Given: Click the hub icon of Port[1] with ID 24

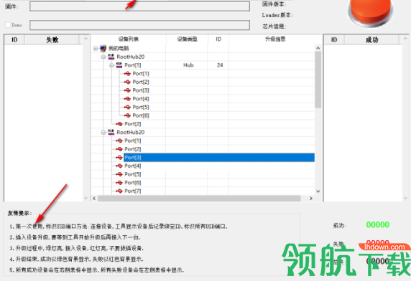Looking at the screenshot, I should point(119,65).
